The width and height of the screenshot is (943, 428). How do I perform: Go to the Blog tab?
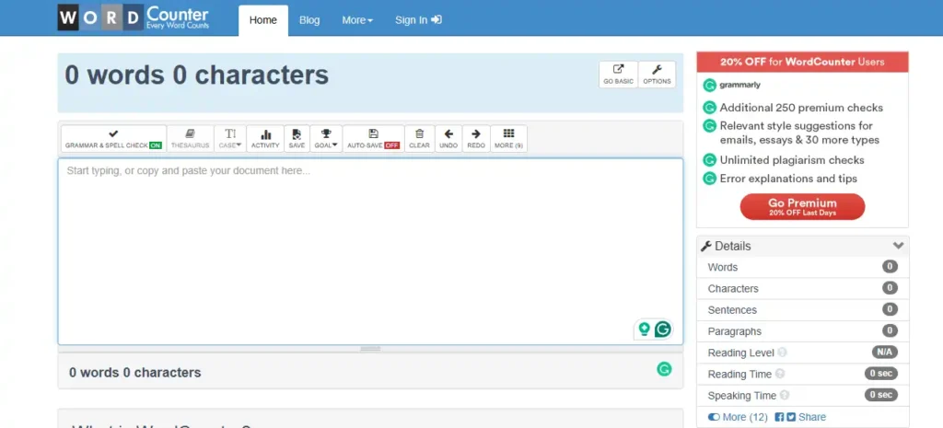[309, 20]
